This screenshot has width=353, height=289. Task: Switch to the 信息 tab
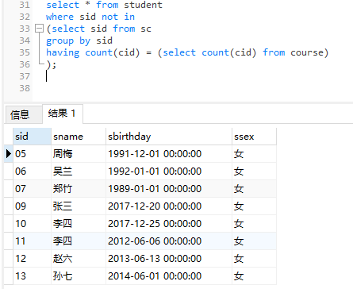(23, 114)
